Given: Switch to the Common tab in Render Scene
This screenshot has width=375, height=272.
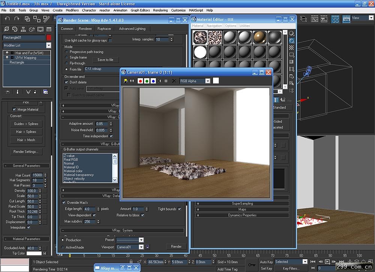Looking at the screenshot, I should coord(67,29).
